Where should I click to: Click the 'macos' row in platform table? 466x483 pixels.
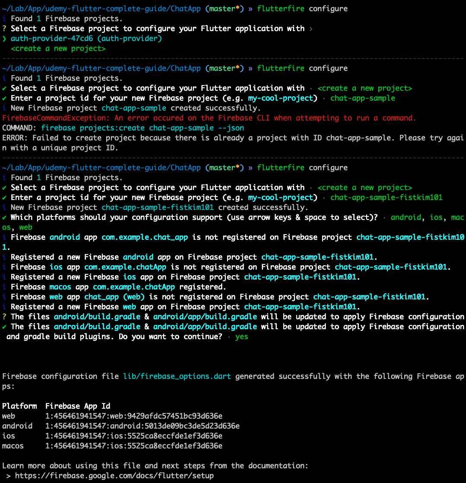(13, 446)
